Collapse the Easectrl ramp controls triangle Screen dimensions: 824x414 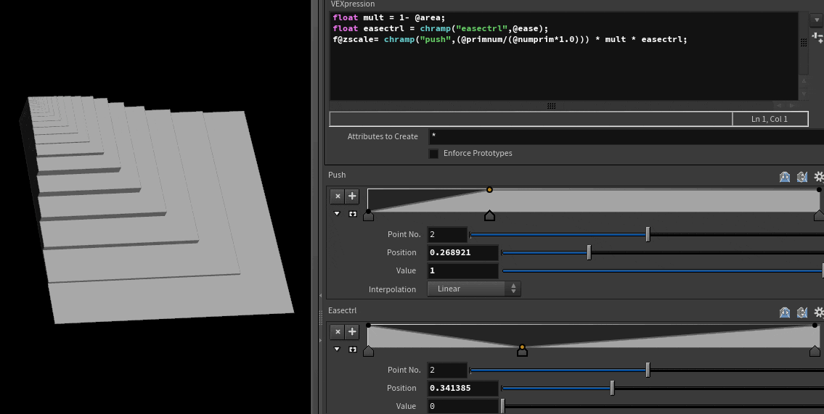(x=337, y=349)
